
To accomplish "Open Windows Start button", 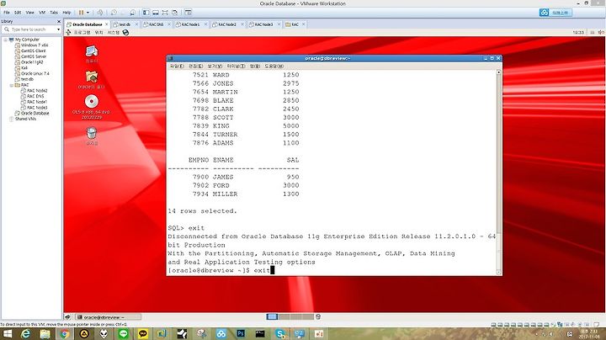I will [x=7, y=334].
